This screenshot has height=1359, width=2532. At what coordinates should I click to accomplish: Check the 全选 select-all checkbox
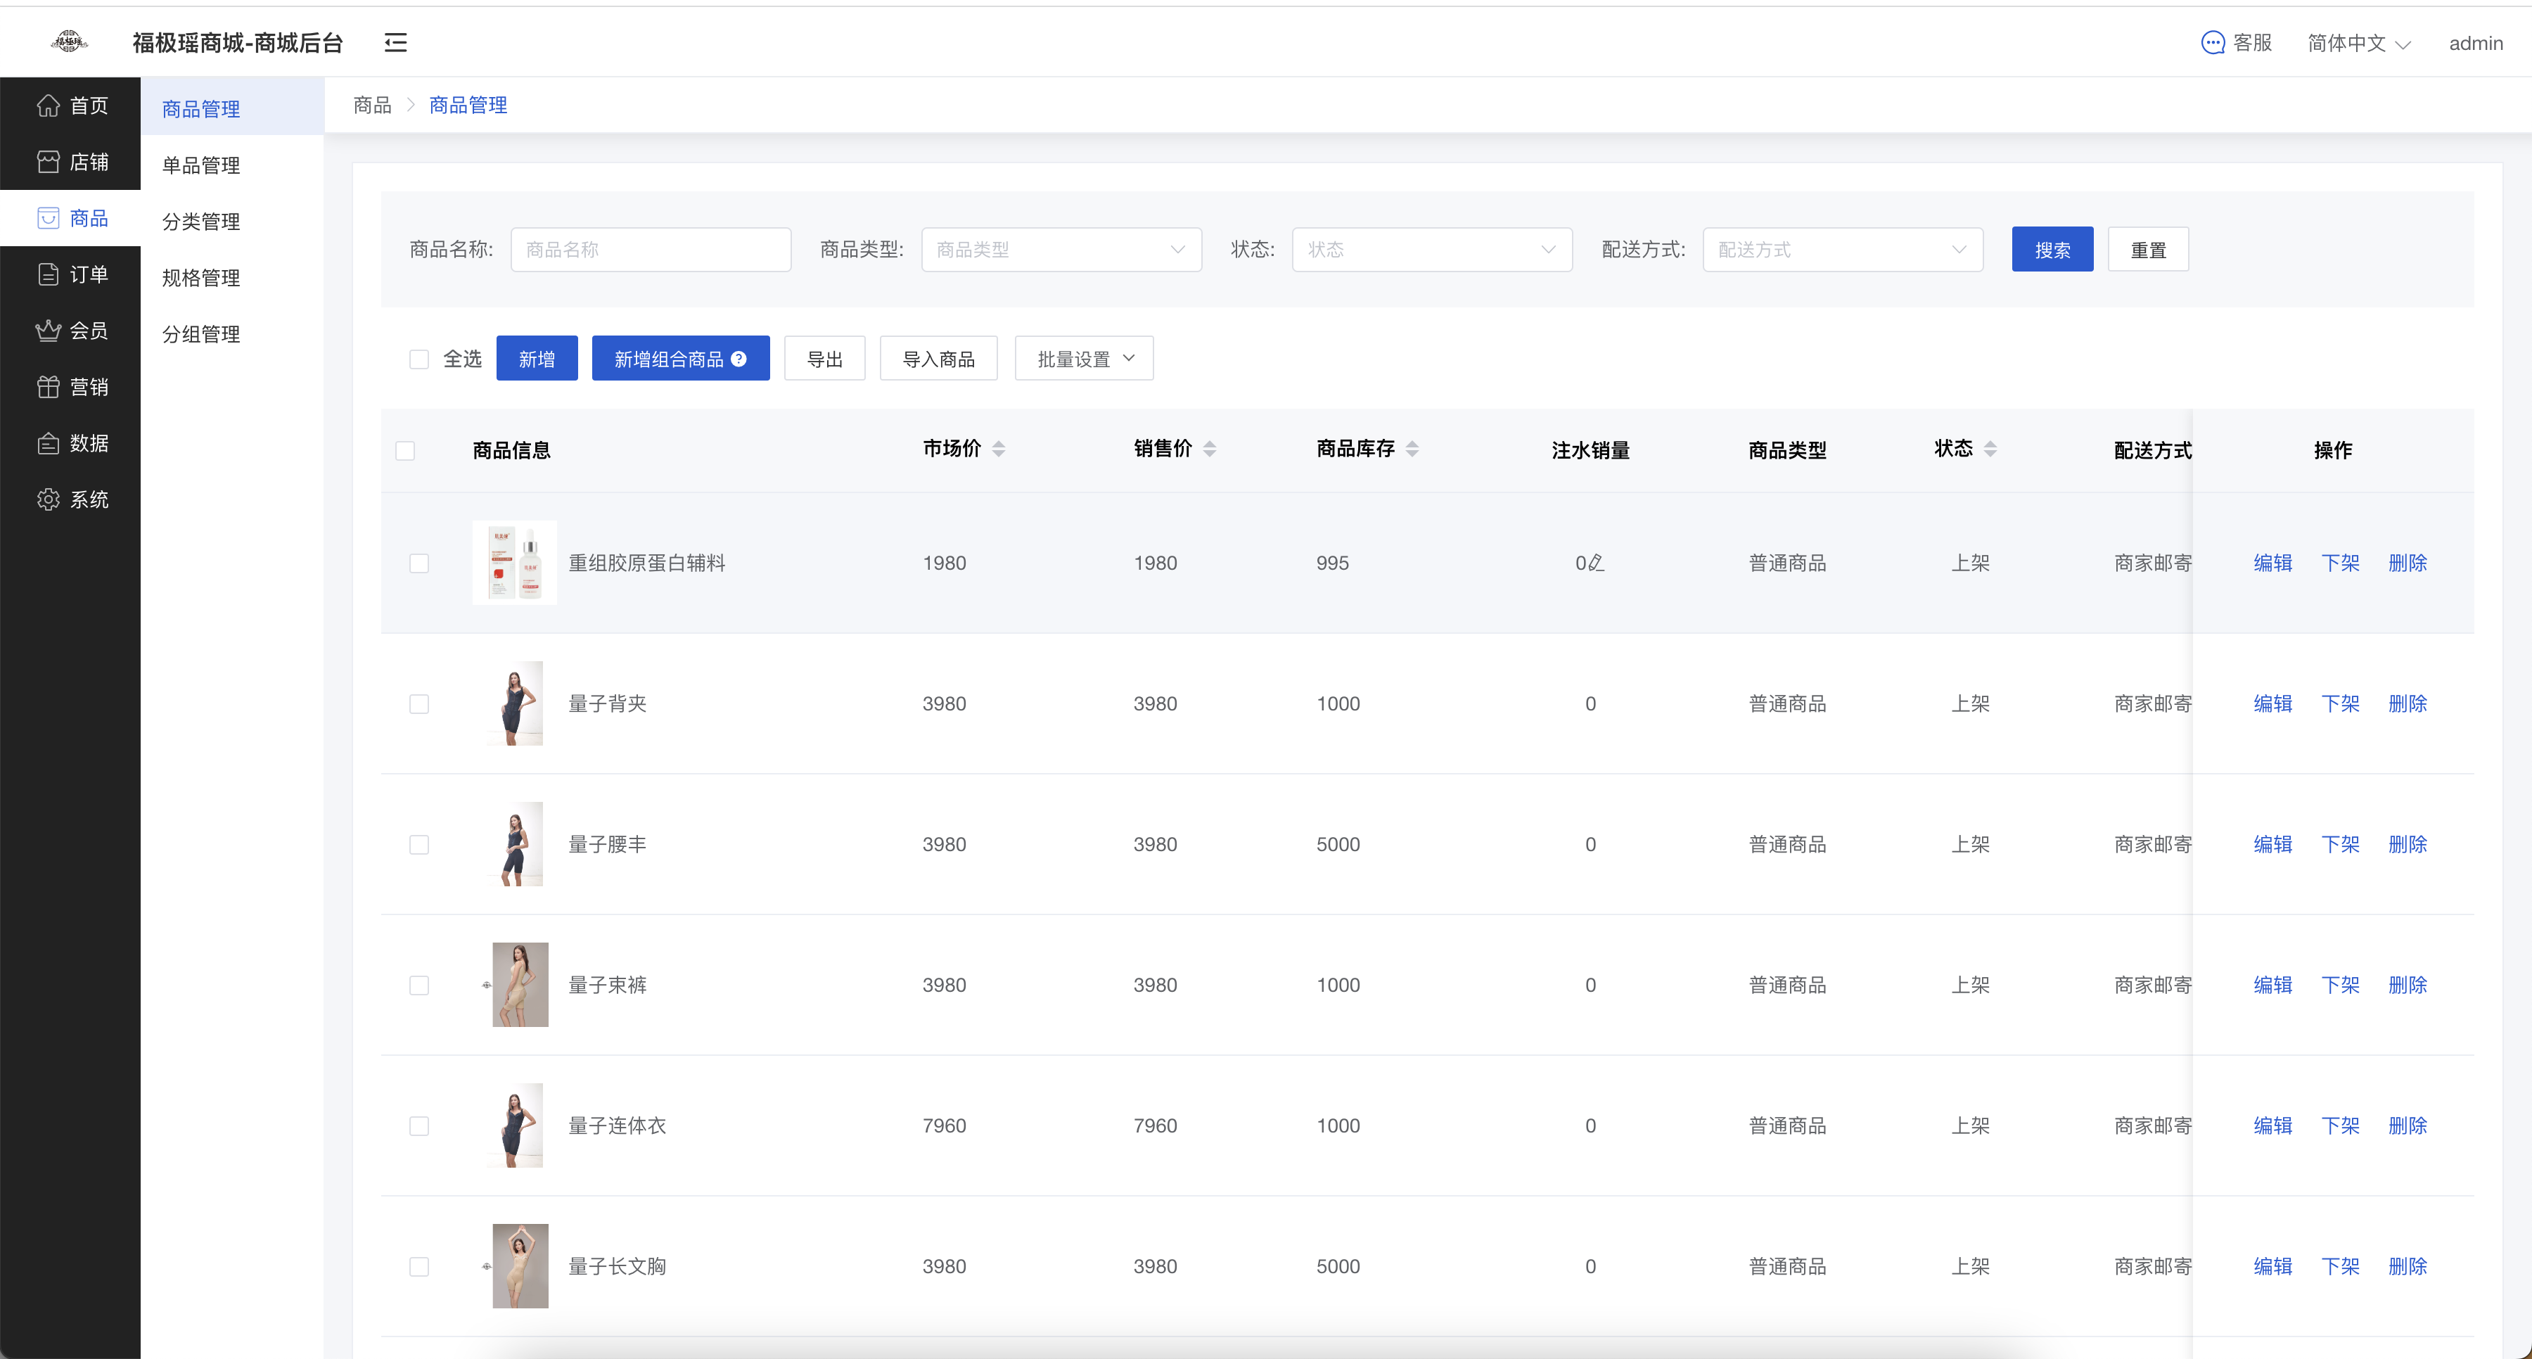point(418,359)
